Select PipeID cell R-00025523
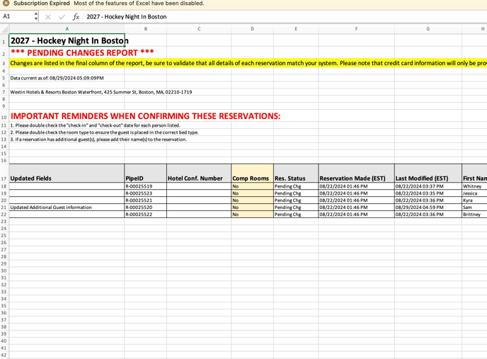 (146, 193)
